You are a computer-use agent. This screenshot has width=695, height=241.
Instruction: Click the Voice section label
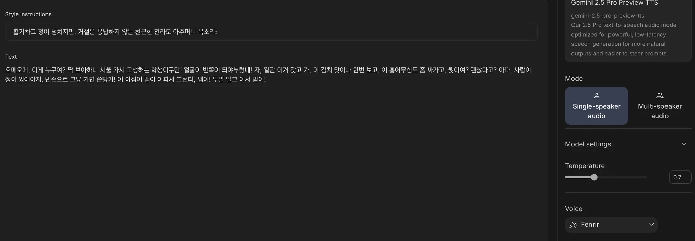pyautogui.click(x=574, y=209)
